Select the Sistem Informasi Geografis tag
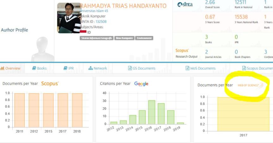The width and height of the screenshot is (273, 143). (x=96, y=38)
